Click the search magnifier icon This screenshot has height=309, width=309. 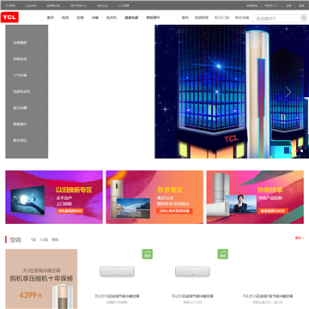[x=303, y=18]
